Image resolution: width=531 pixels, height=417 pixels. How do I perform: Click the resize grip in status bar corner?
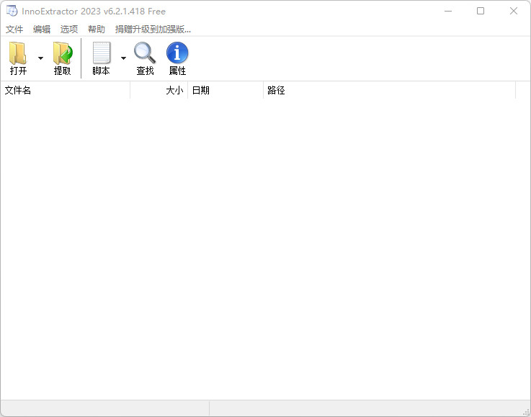click(x=526, y=412)
